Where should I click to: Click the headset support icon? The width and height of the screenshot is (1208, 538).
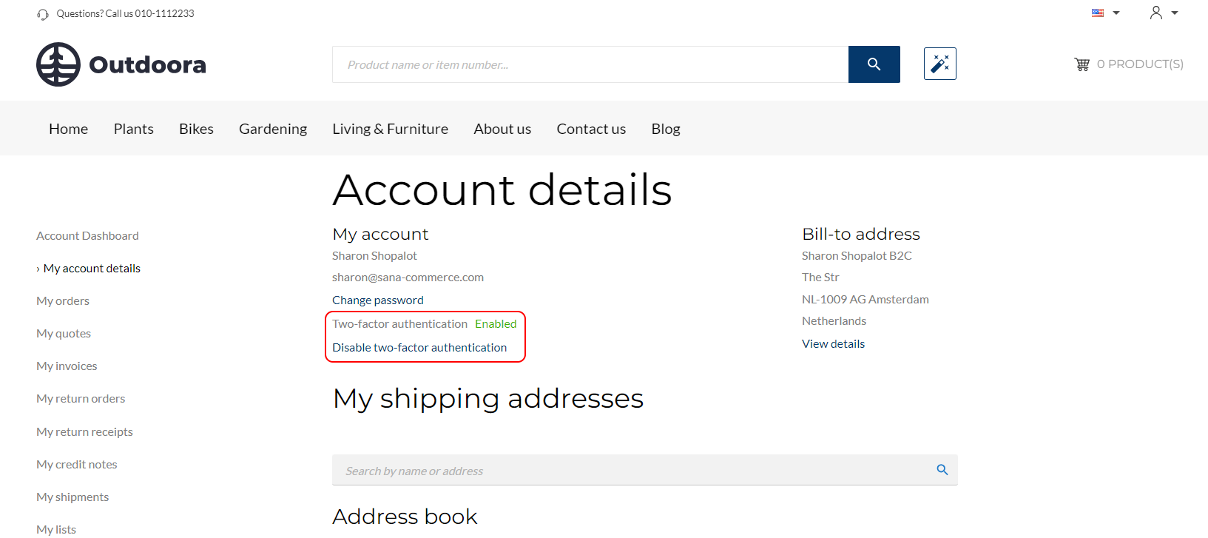pos(43,14)
